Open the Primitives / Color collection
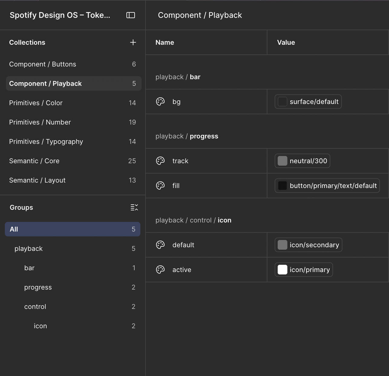The width and height of the screenshot is (389, 376). click(74, 103)
